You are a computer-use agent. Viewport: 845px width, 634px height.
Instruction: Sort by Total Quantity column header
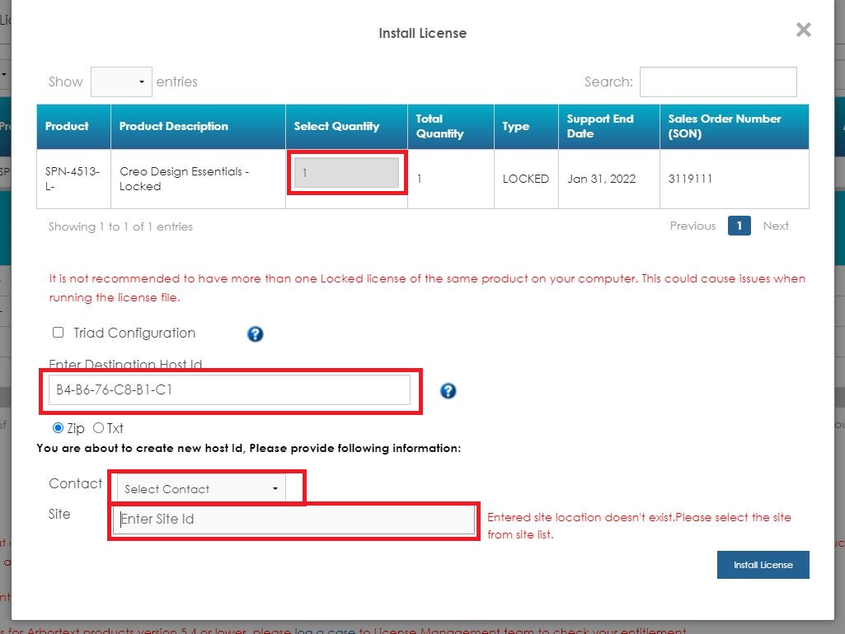pyautogui.click(x=450, y=127)
